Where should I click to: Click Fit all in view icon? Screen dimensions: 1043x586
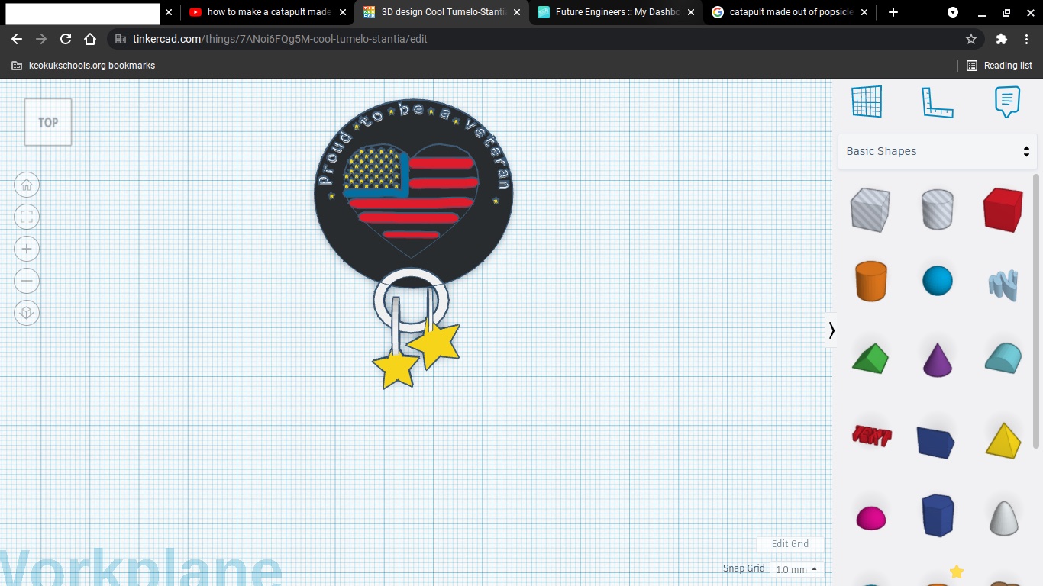(27, 217)
